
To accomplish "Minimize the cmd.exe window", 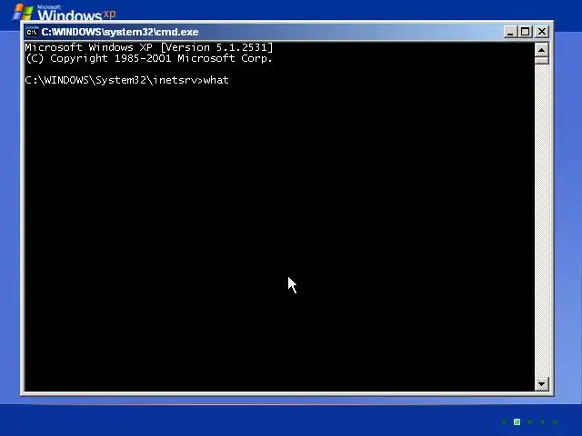I will click(x=510, y=32).
